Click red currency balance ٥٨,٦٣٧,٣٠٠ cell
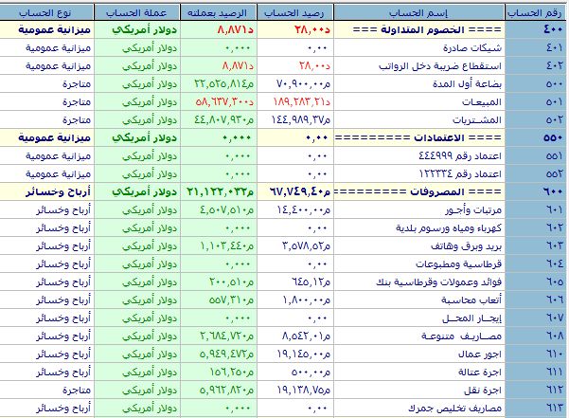This screenshot has height=418, width=569. pos(219,101)
